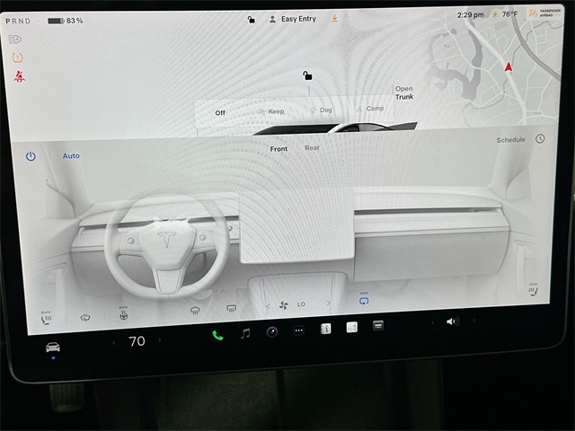Image resolution: width=575 pixels, height=431 pixels.
Task: Tap the schedule clock icon
Action: click(x=540, y=138)
